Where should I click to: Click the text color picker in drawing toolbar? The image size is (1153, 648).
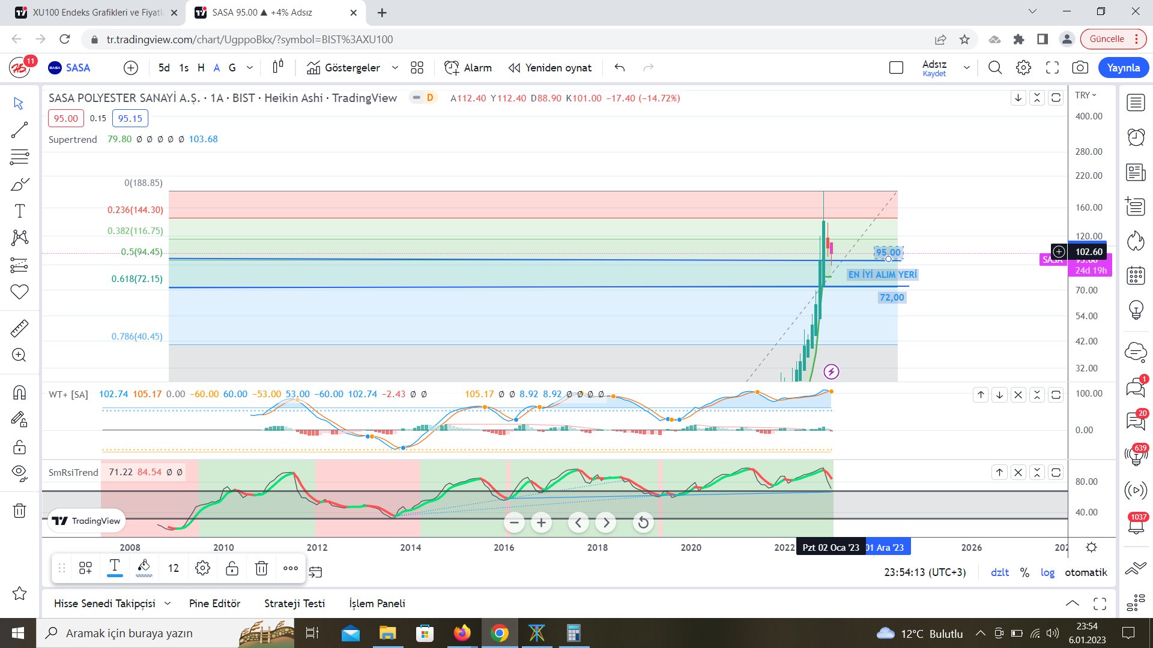[115, 568]
